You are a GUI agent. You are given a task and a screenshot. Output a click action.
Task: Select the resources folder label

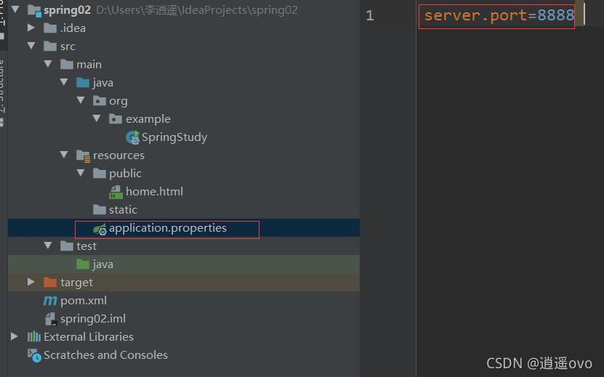[118, 155]
